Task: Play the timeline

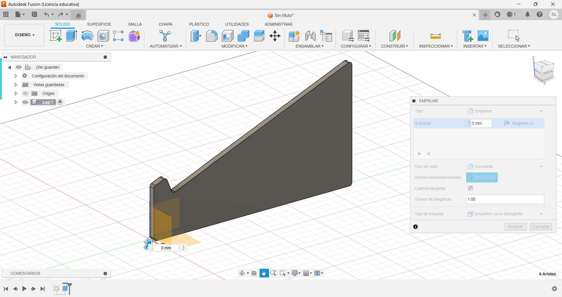Action: click(24, 289)
